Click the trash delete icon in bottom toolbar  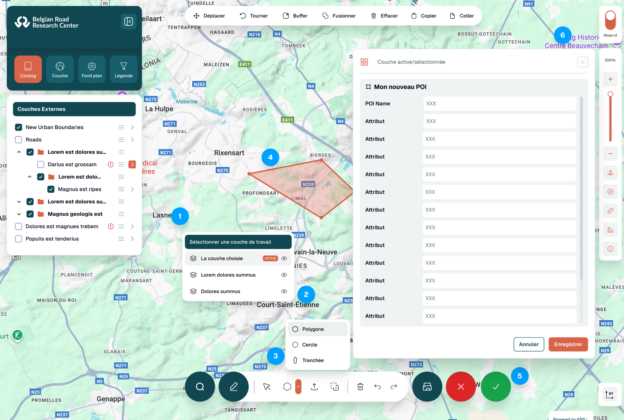360,387
